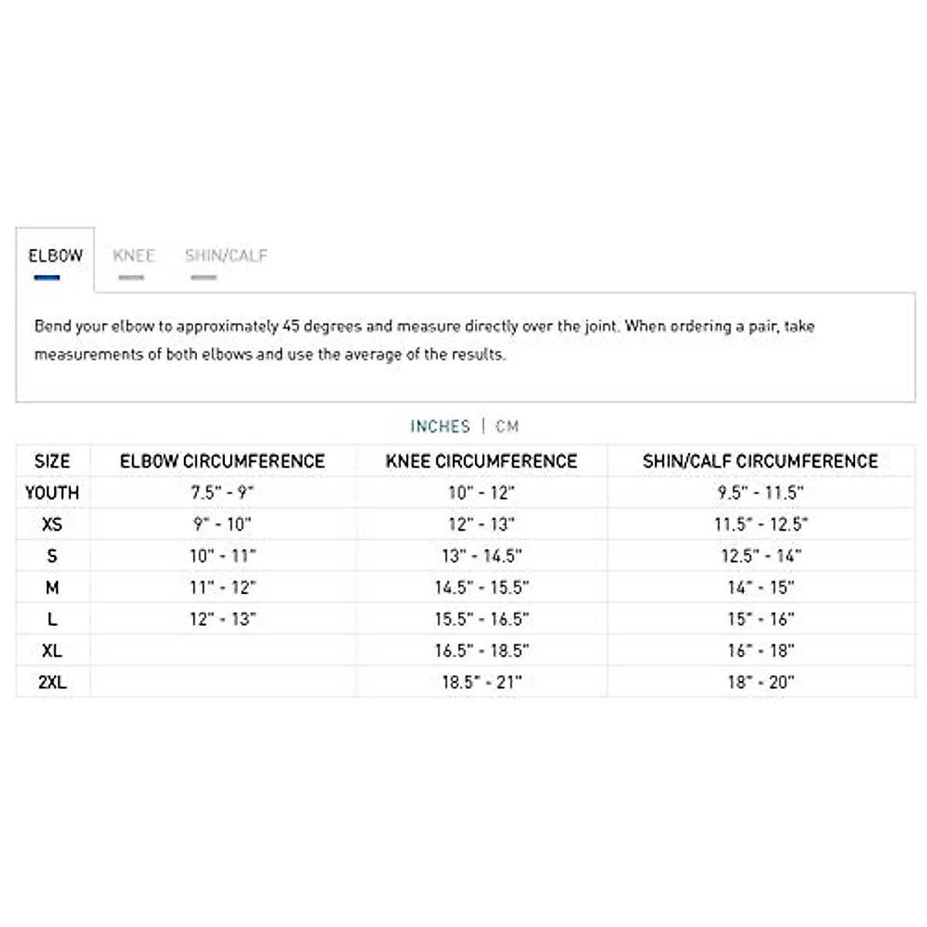This screenshot has height=927, width=927.
Task: Select the M size row label
Action: coord(53,588)
